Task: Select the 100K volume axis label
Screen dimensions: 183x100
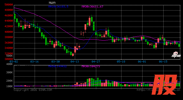Action: point(9,86)
